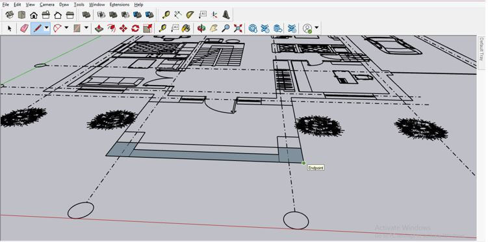
Task: Select the Axes tool
Action: tap(214, 15)
